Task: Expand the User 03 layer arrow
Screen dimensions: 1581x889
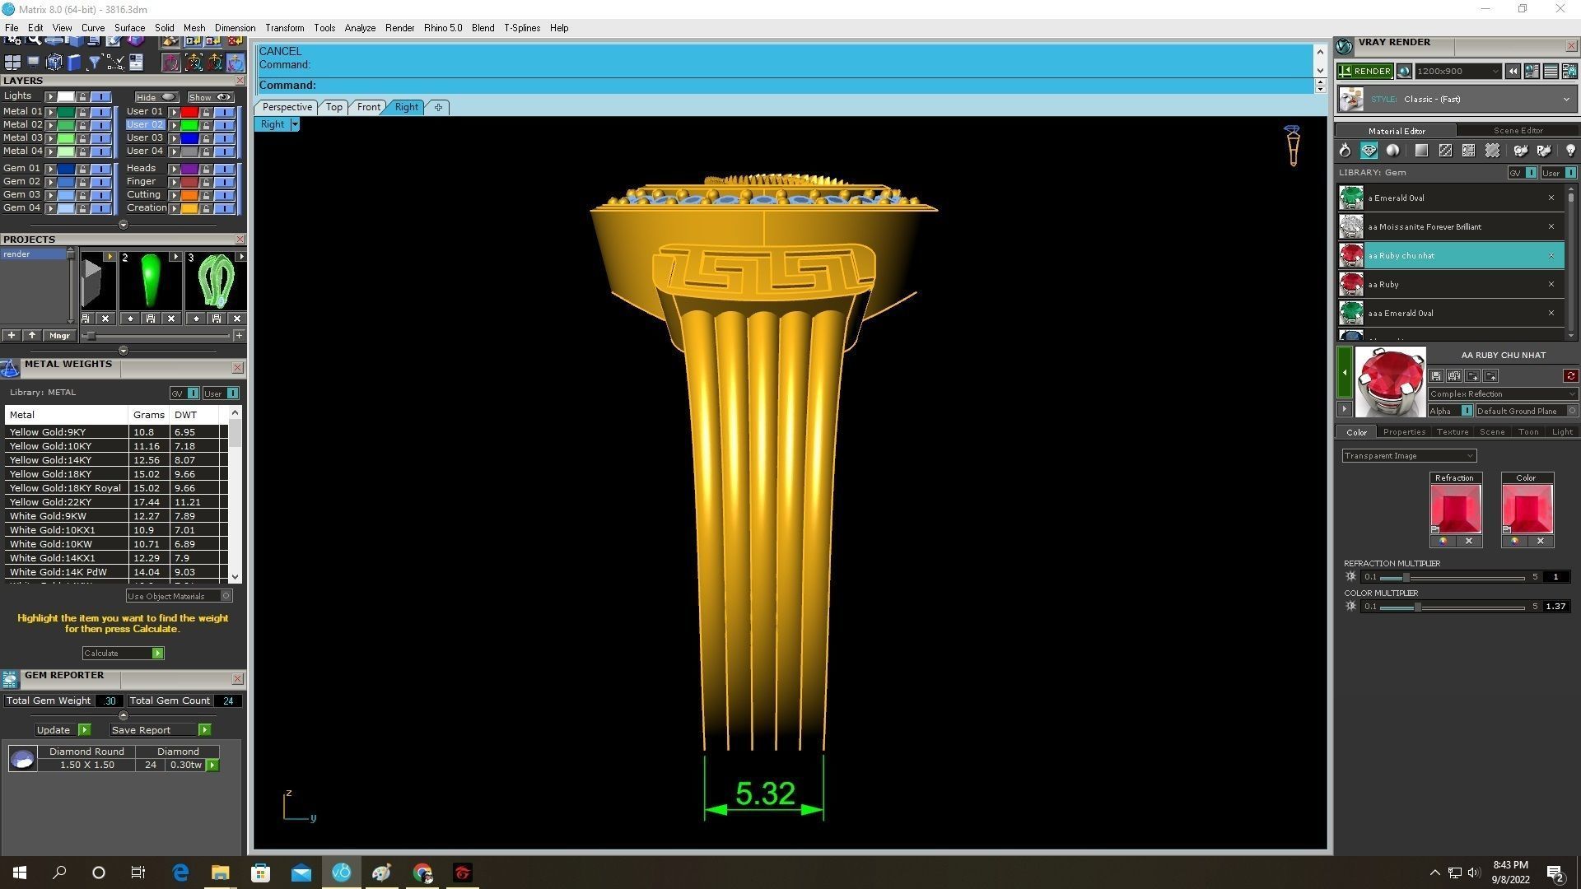Action: 174,138
